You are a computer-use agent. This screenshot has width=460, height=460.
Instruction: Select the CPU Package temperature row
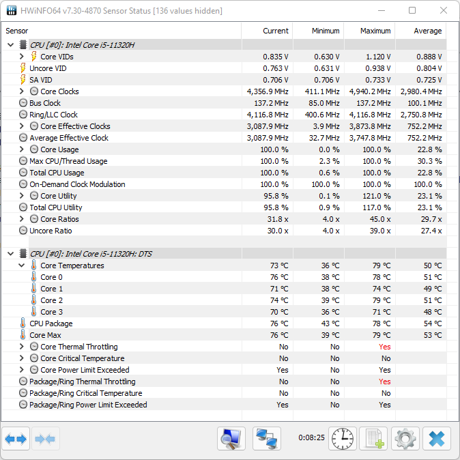pos(51,324)
